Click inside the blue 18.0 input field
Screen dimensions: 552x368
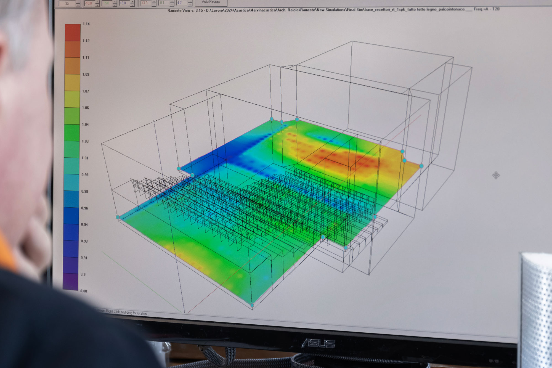[124, 3]
